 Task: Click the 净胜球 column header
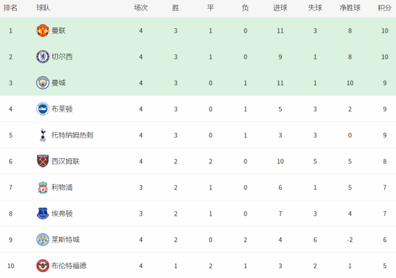point(350,8)
